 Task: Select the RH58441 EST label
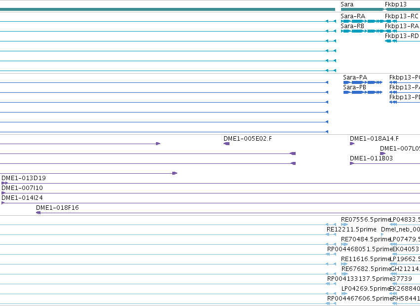(406, 299)
